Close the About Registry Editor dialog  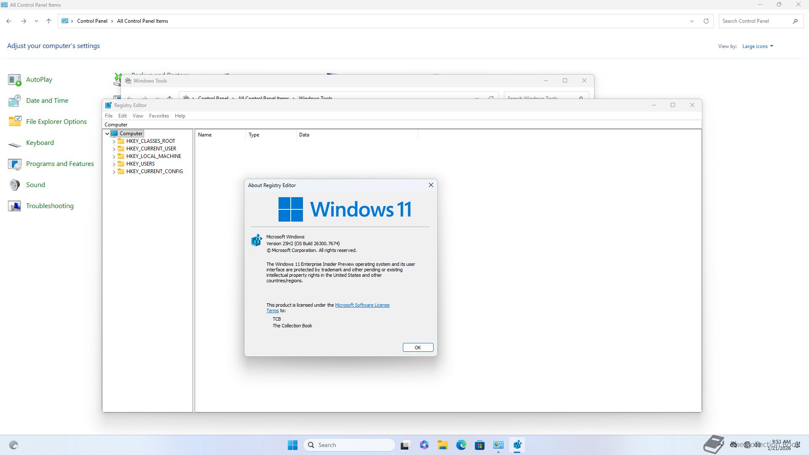(431, 185)
